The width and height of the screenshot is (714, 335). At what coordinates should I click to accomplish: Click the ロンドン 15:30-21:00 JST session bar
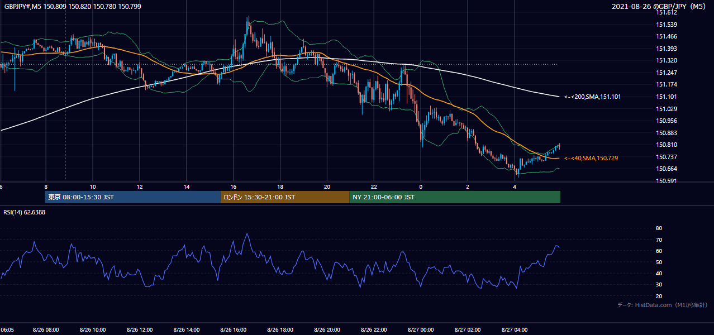point(285,197)
